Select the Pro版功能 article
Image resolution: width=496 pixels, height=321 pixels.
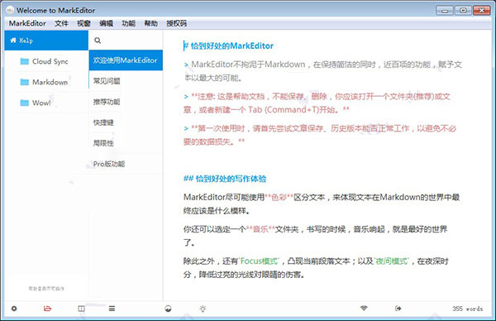coord(126,164)
